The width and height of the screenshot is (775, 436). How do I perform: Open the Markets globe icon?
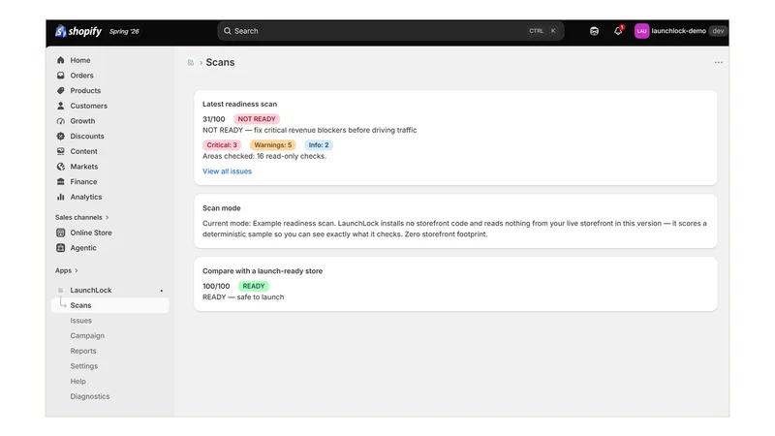point(60,167)
